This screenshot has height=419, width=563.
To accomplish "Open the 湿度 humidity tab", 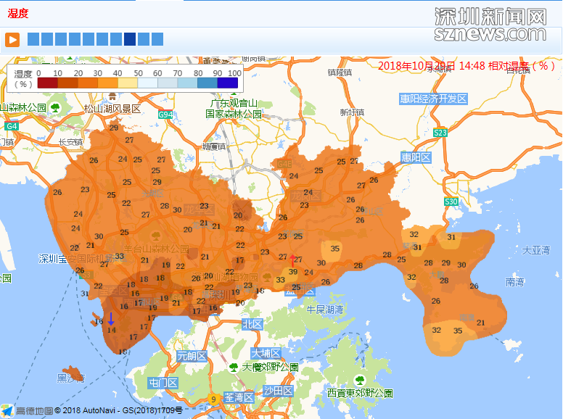I will point(18,13).
